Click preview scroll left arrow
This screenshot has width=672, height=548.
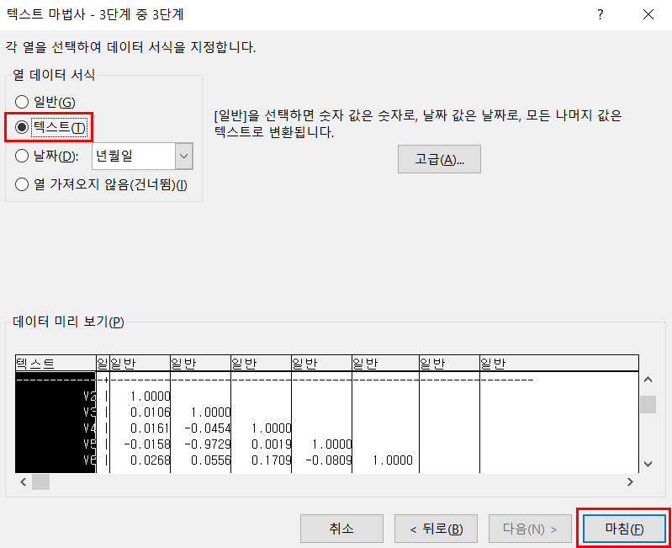[24, 482]
